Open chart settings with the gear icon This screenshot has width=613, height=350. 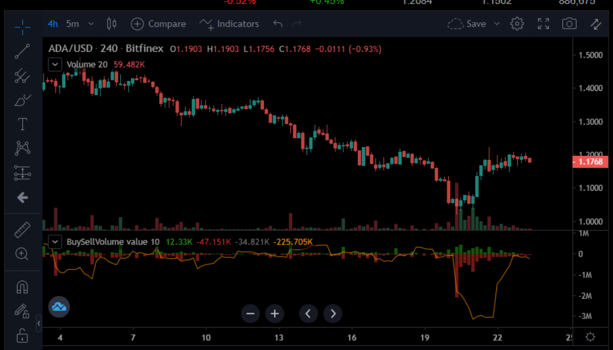pos(517,24)
